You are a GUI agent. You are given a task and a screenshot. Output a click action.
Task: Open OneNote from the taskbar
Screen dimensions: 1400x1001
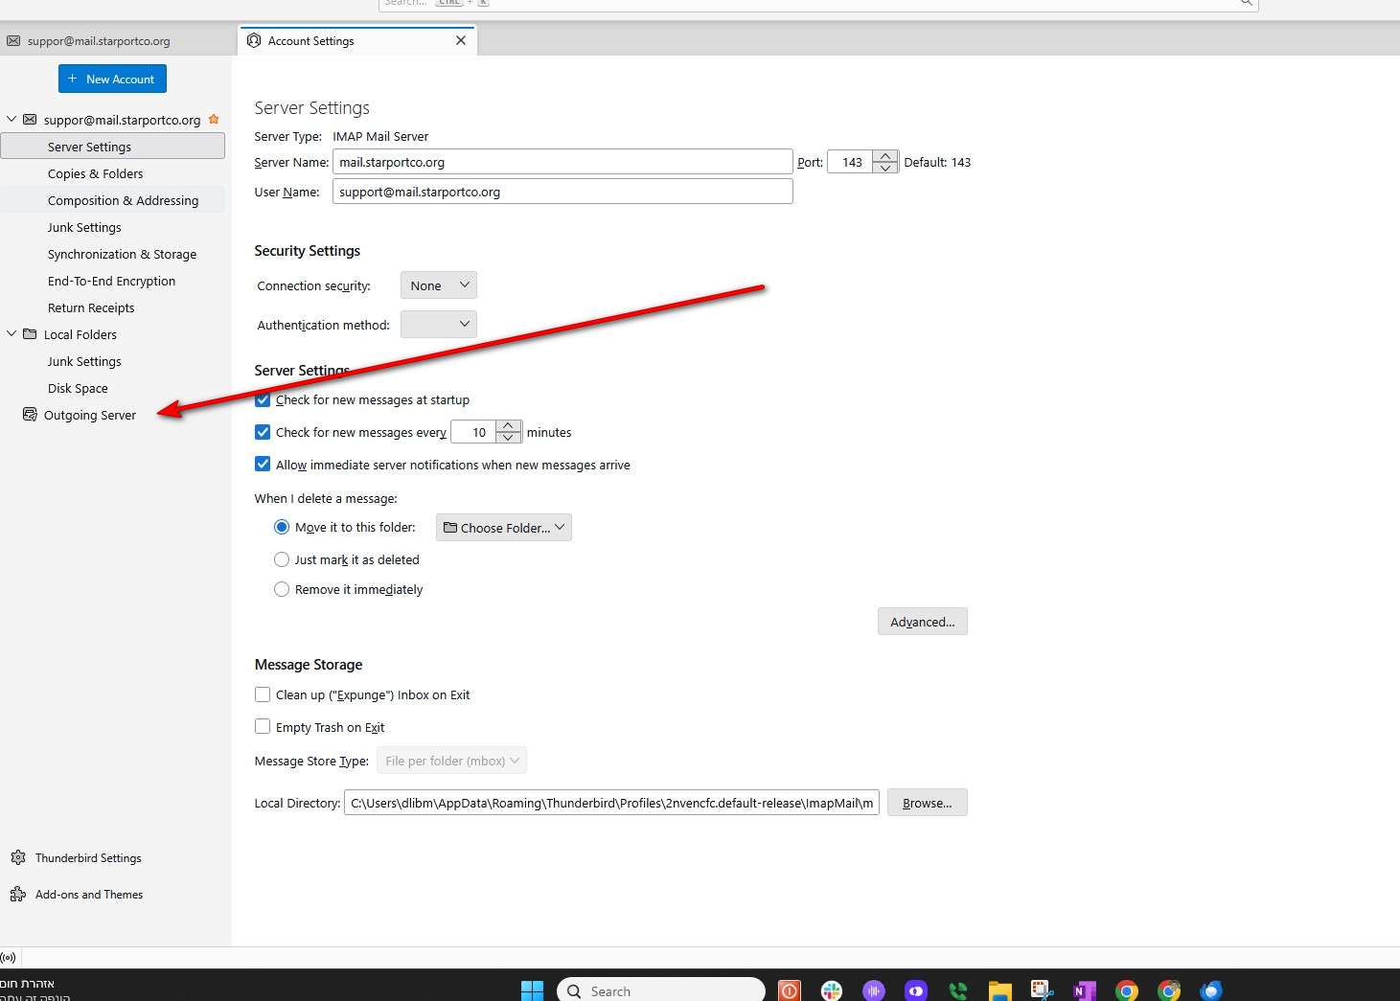(x=1085, y=990)
